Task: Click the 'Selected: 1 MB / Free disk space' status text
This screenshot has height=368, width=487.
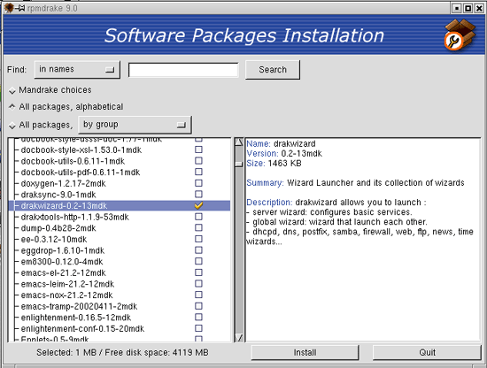Action: 122,353
